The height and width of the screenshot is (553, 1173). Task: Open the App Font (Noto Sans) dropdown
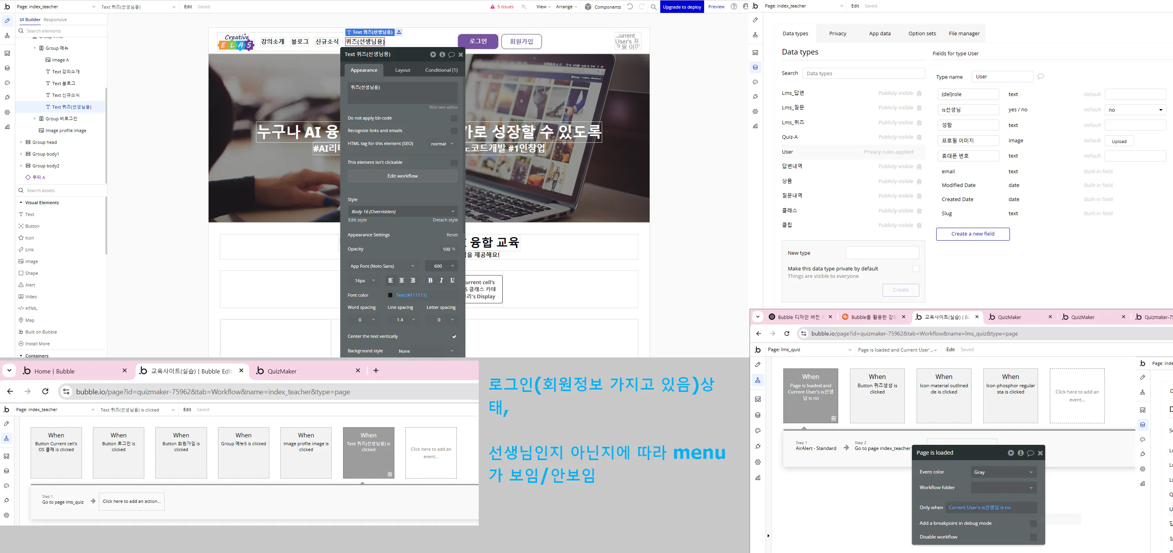(383, 266)
